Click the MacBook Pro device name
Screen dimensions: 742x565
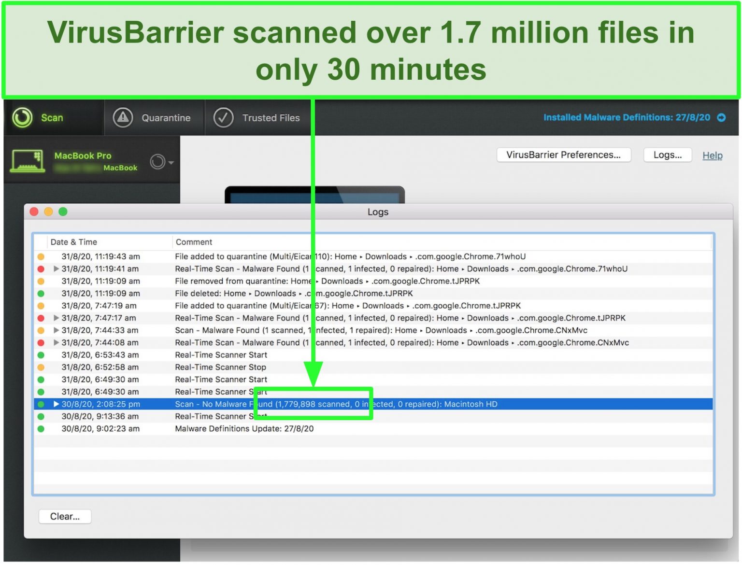point(83,155)
